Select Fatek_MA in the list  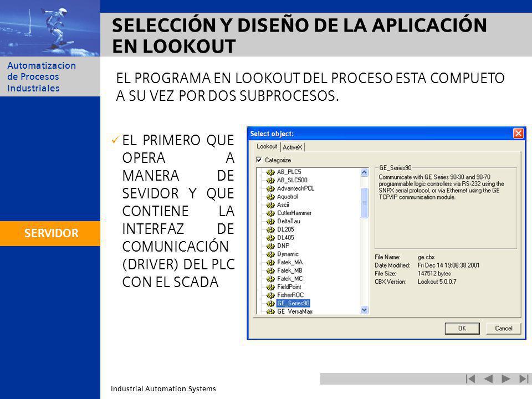coord(290,262)
